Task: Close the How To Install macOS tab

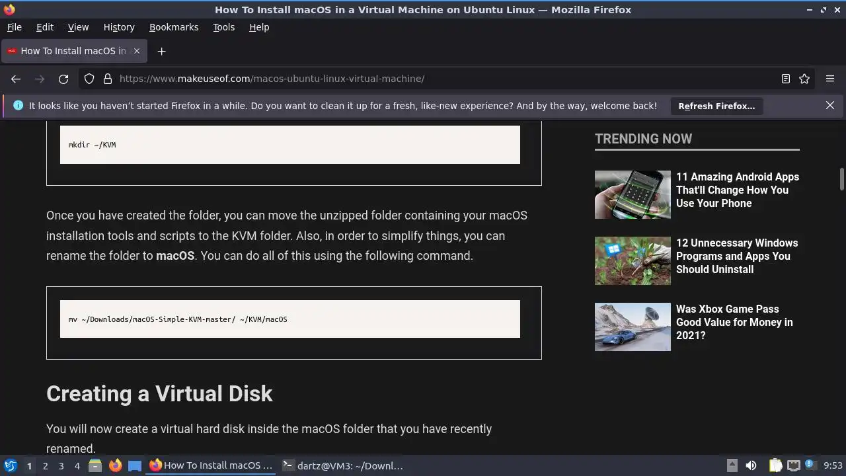Action: [137, 51]
